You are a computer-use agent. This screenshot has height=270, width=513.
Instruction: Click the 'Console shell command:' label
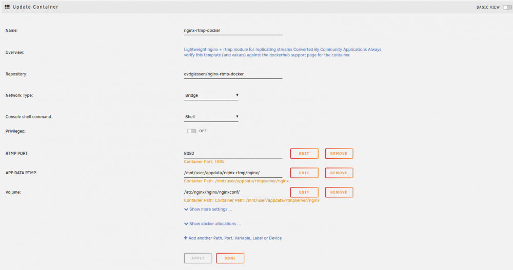[x=29, y=117]
